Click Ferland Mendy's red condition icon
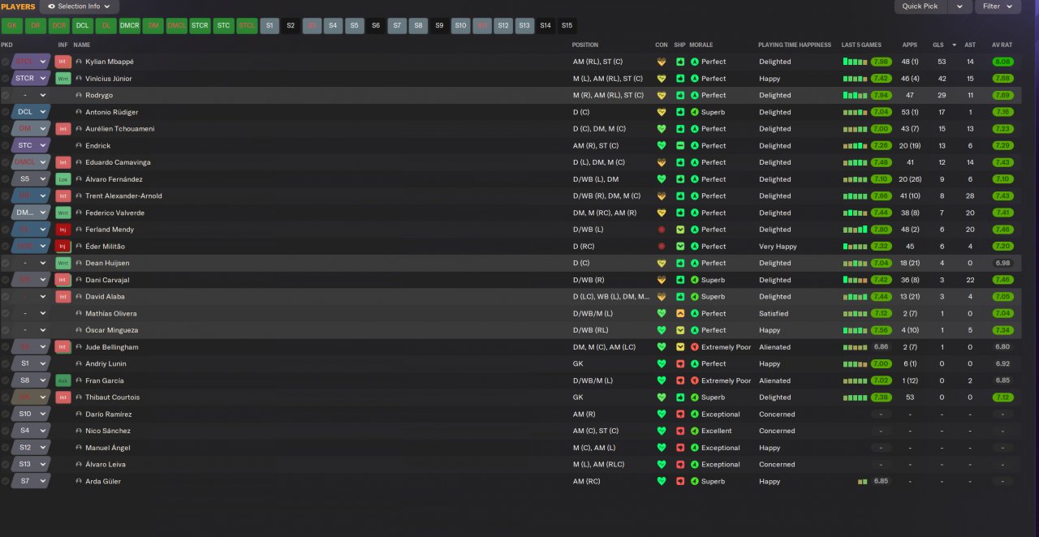 pos(662,230)
